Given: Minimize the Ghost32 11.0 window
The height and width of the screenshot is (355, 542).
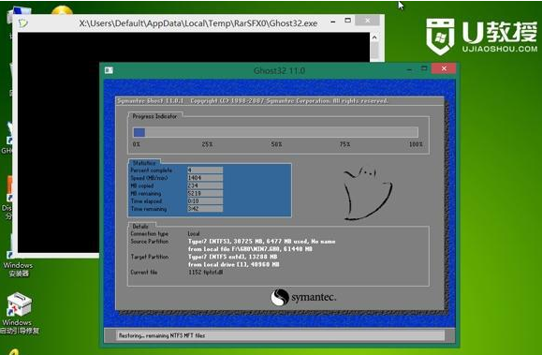Looking at the screenshot, I should 409,69.
